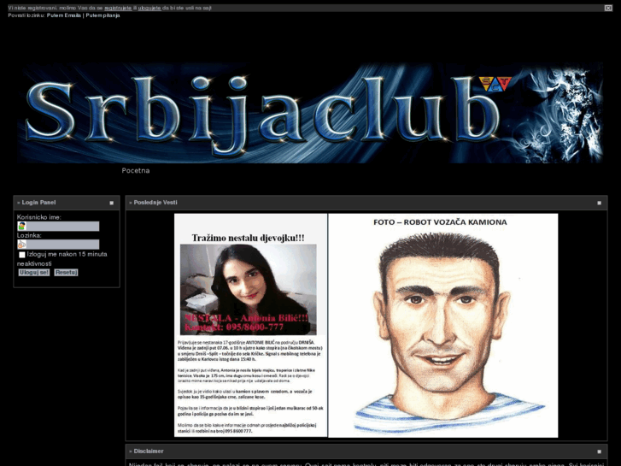Open the registrujete link
This screenshot has width=621, height=466.
click(x=118, y=8)
